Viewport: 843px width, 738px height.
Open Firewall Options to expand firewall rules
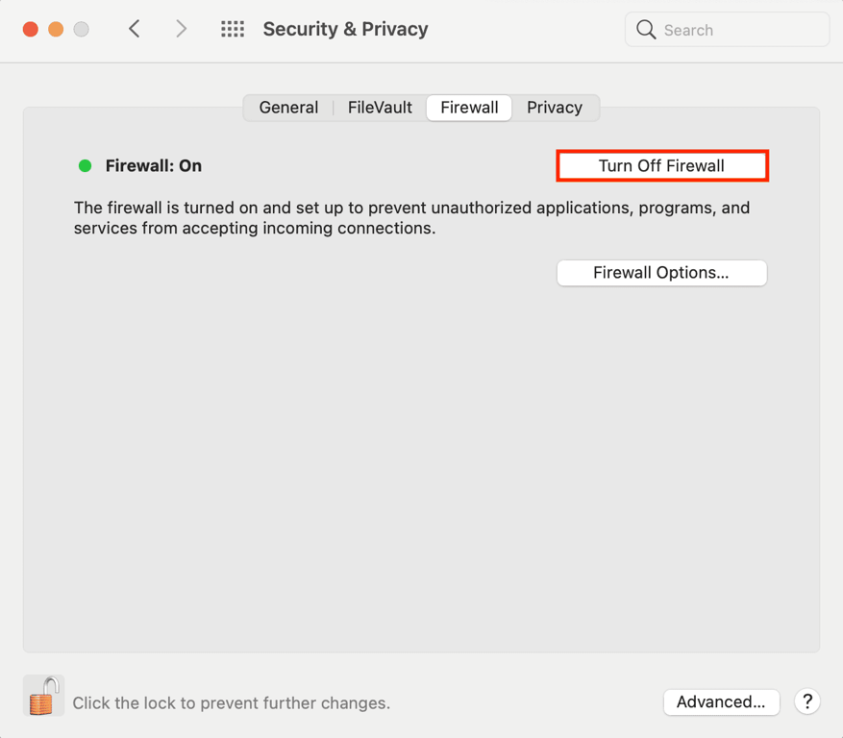tap(661, 273)
